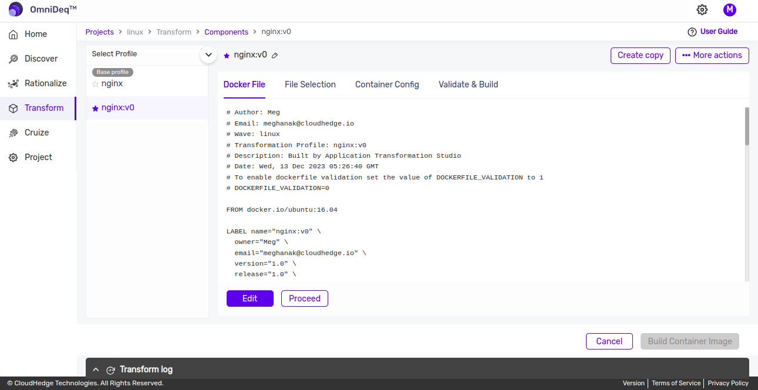Viewport: 758px width, 390px height.
Task: Click the pencil icon to rename nginx:v0
Action: 275,55
